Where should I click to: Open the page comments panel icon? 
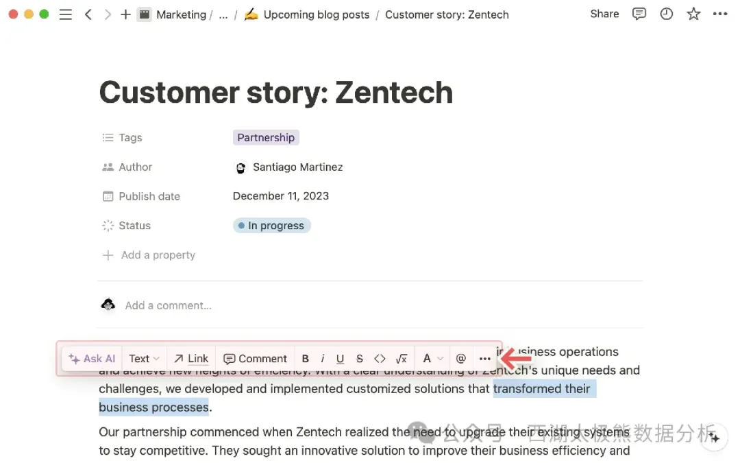[x=639, y=14]
